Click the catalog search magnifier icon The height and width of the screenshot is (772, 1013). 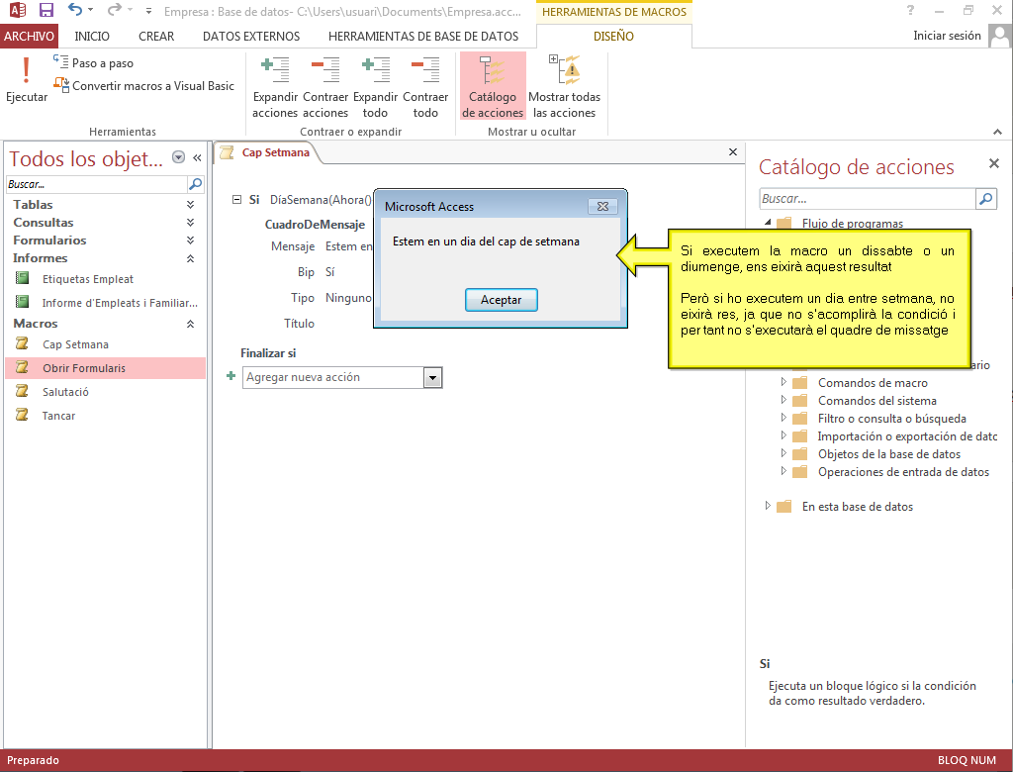click(x=986, y=199)
